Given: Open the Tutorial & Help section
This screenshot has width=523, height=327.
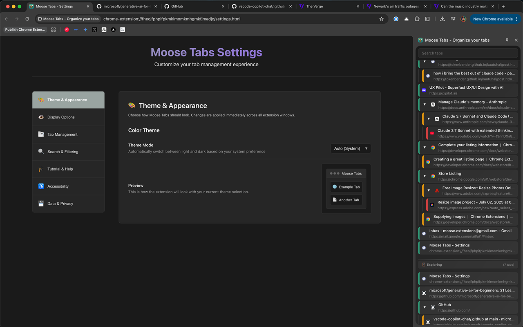Looking at the screenshot, I should click(x=68, y=169).
